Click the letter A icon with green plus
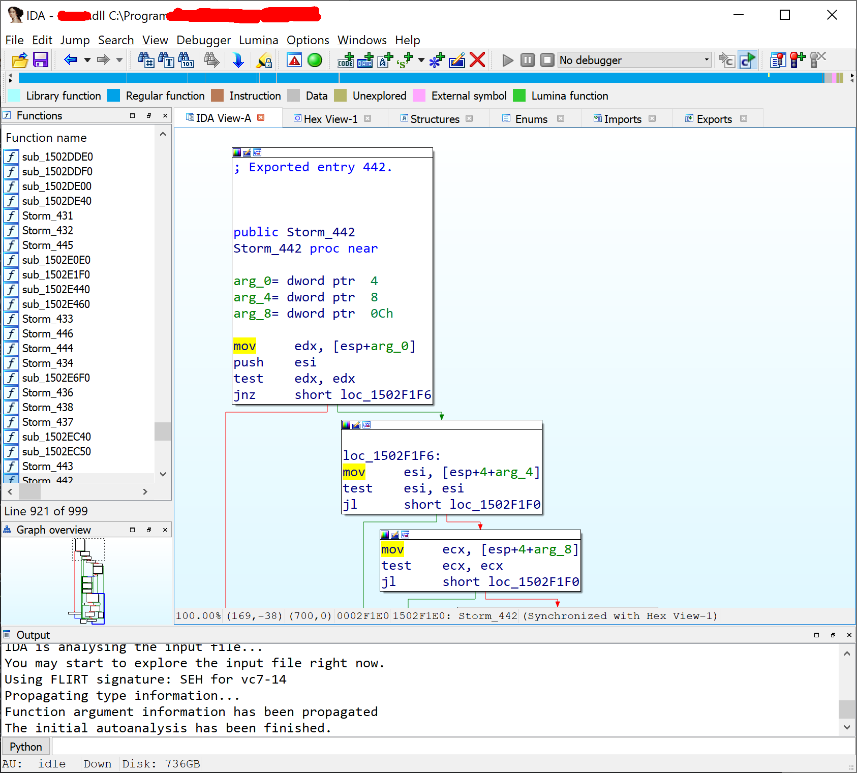Image resolution: width=857 pixels, height=773 pixels. pyautogui.click(x=385, y=60)
